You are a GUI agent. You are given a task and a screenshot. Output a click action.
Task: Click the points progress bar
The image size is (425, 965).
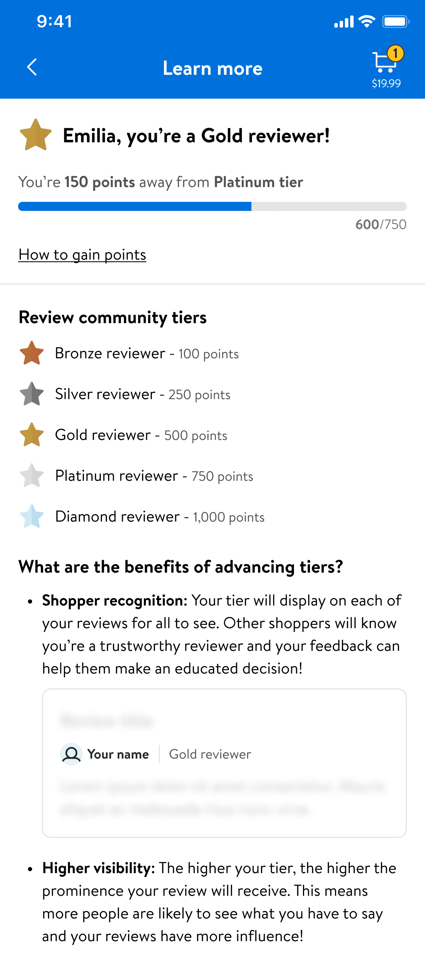pyautogui.click(x=212, y=206)
